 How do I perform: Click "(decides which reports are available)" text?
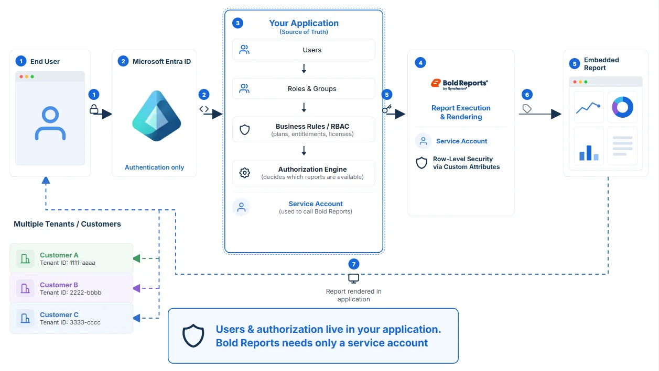[312, 177]
